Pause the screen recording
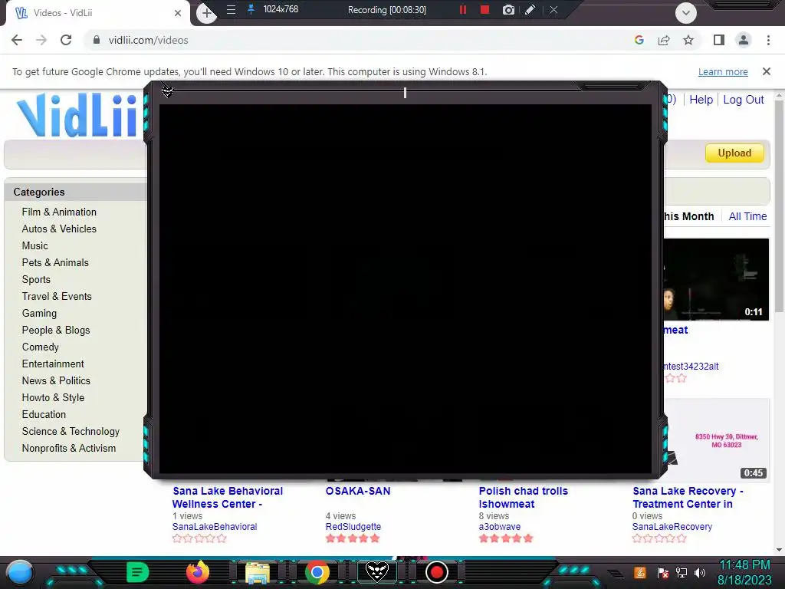Viewport: 785px width, 589px height. (463, 9)
